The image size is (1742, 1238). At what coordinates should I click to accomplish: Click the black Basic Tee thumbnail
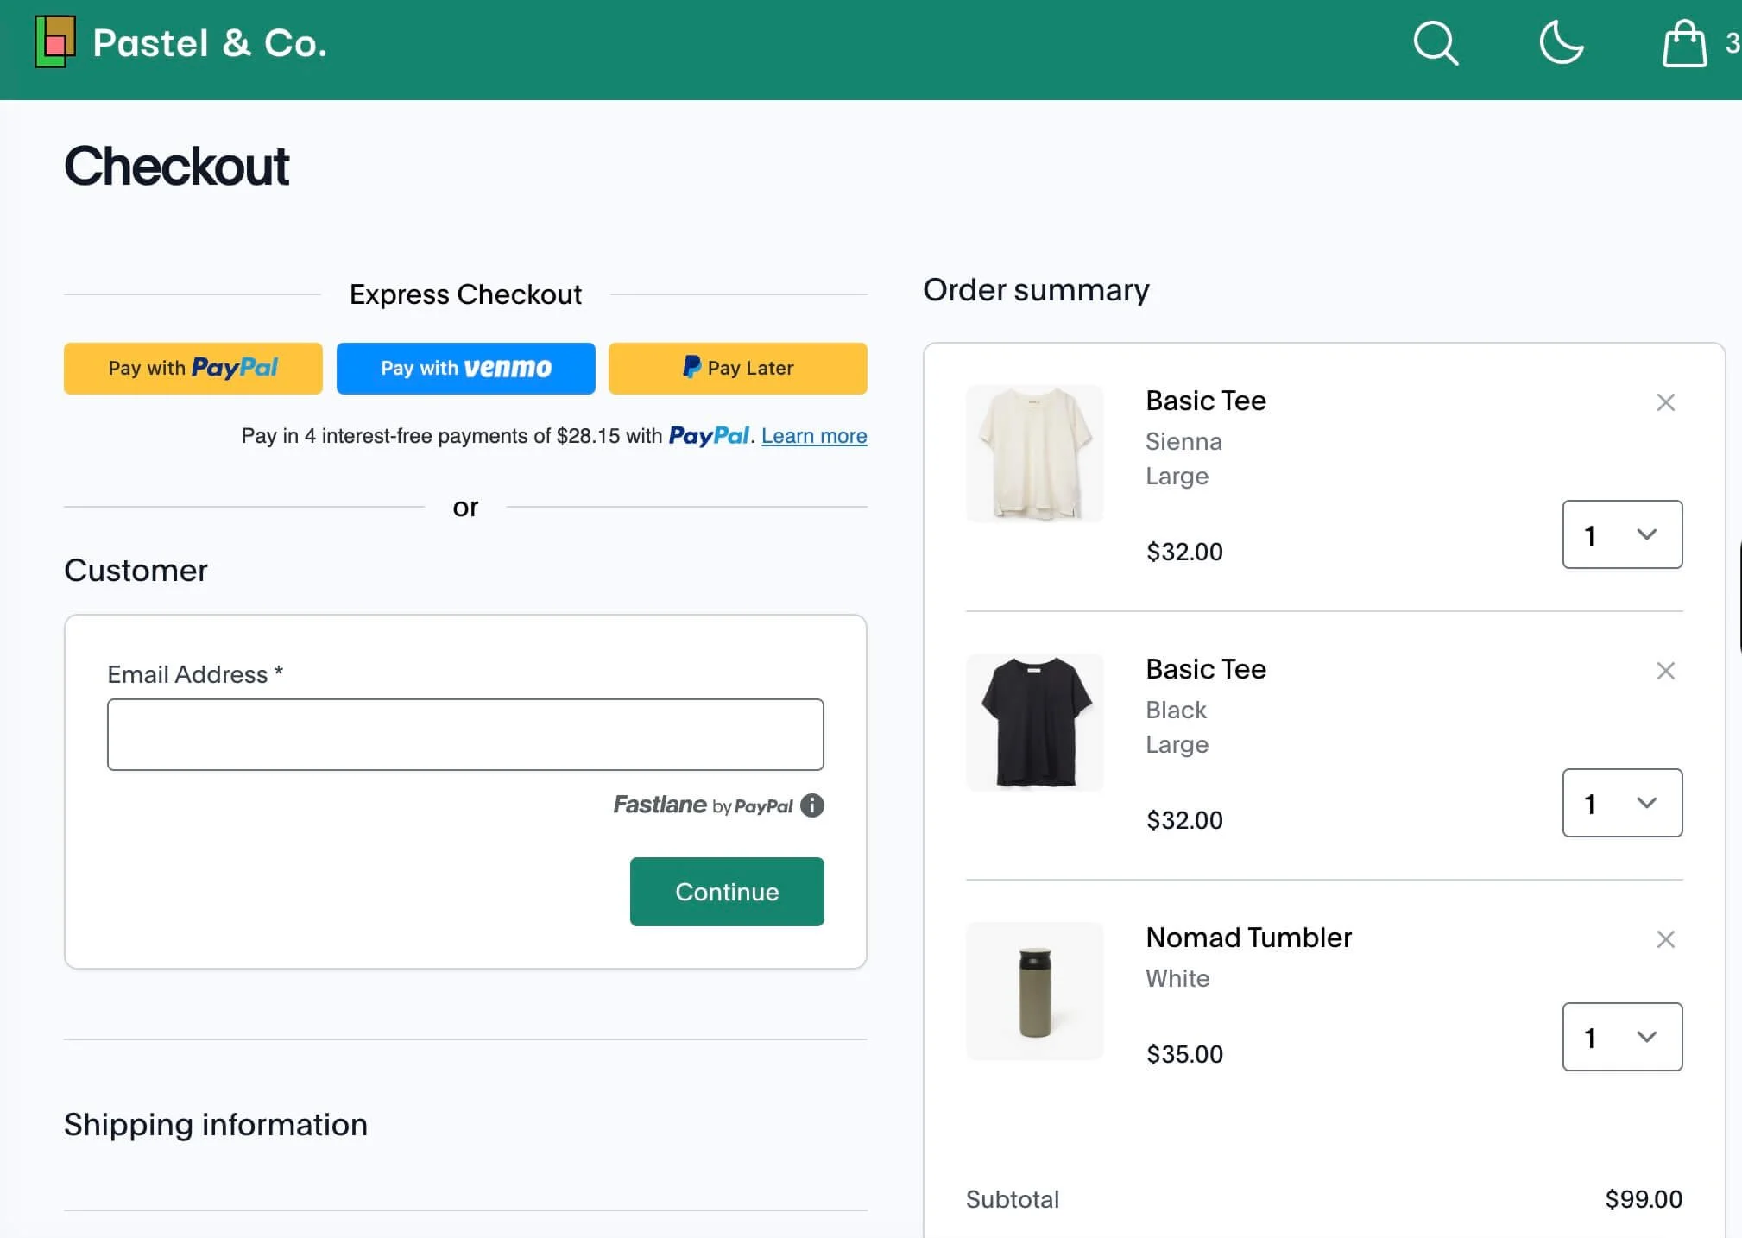1034,722
